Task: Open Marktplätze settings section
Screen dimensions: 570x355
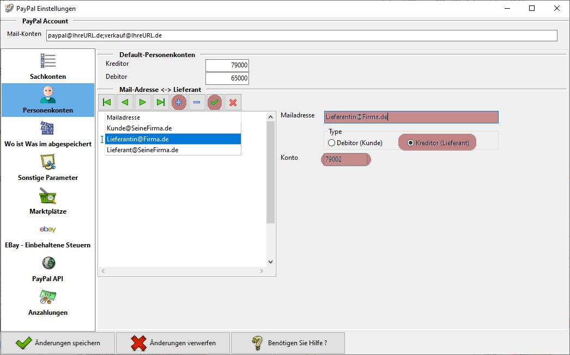Action: point(48,201)
